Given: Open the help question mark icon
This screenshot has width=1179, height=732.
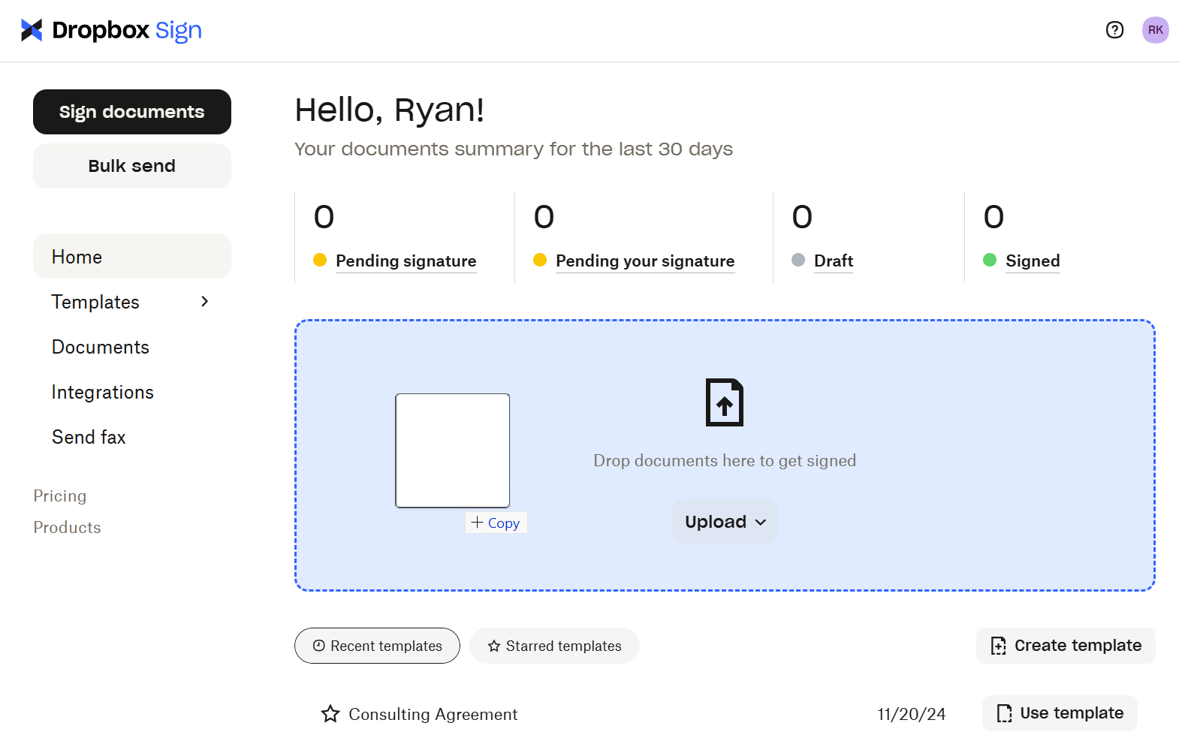Looking at the screenshot, I should 1114,30.
